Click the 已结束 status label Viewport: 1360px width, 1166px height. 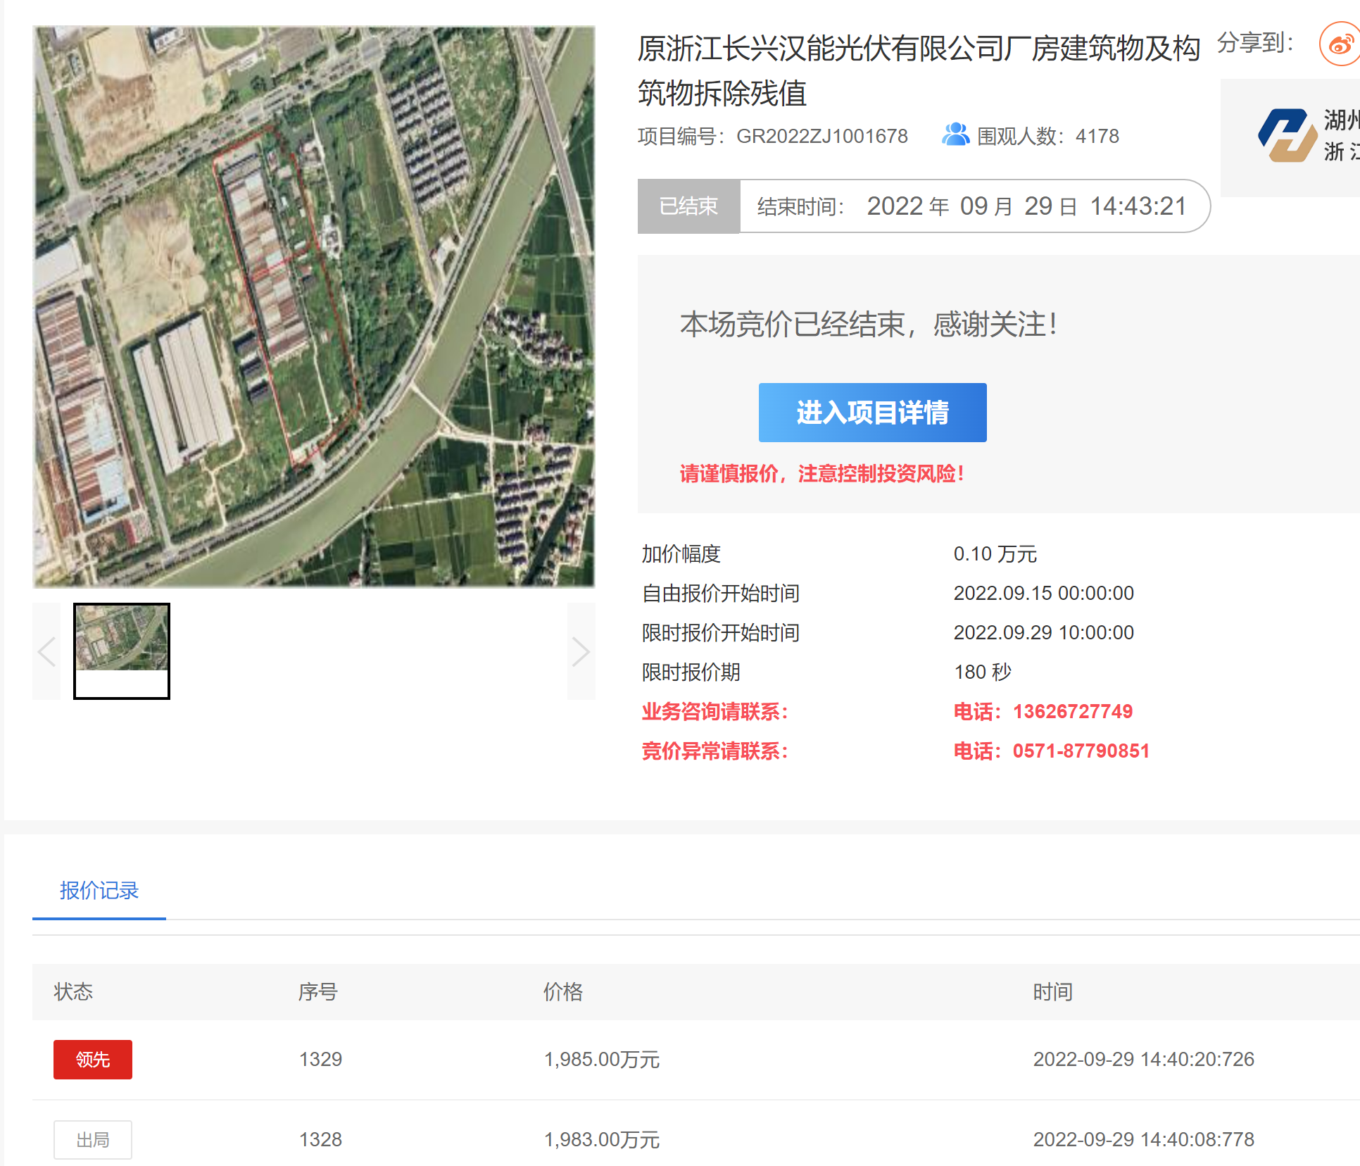click(688, 206)
